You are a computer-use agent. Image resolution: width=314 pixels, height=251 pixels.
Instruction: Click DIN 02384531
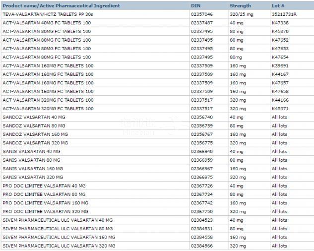coord(202,229)
